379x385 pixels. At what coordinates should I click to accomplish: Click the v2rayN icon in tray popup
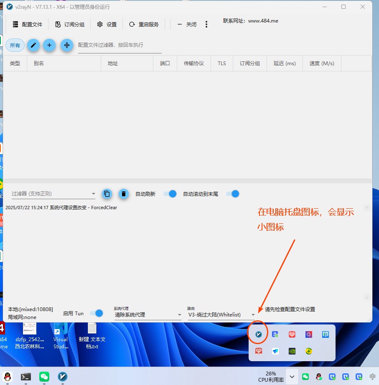pos(258,334)
